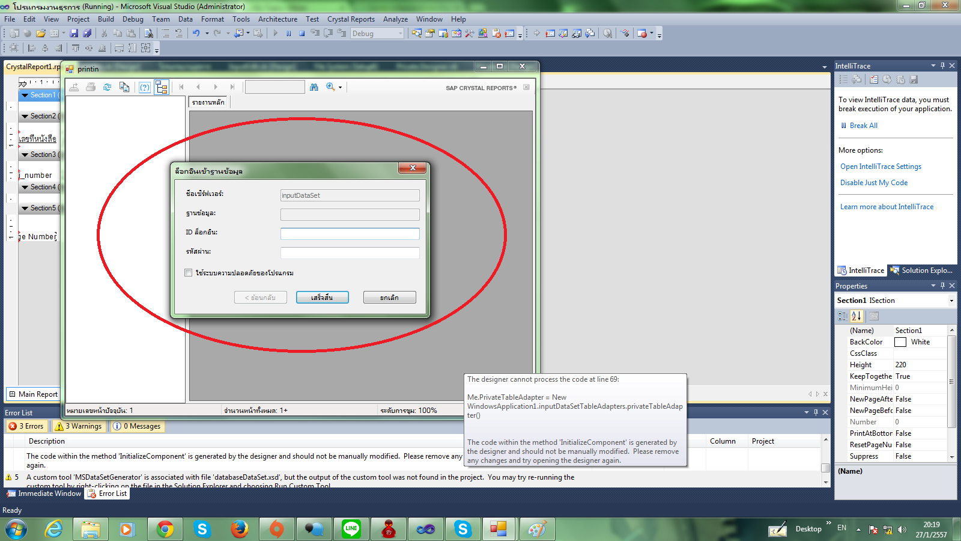961x541 pixels.
Task: Click the Open File folder icon
Action: pos(41,34)
